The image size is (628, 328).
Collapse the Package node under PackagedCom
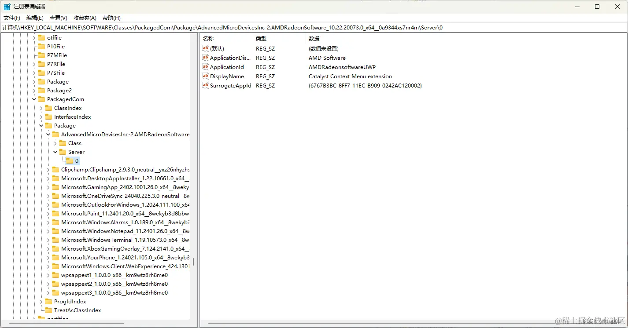(x=41, y=126)
